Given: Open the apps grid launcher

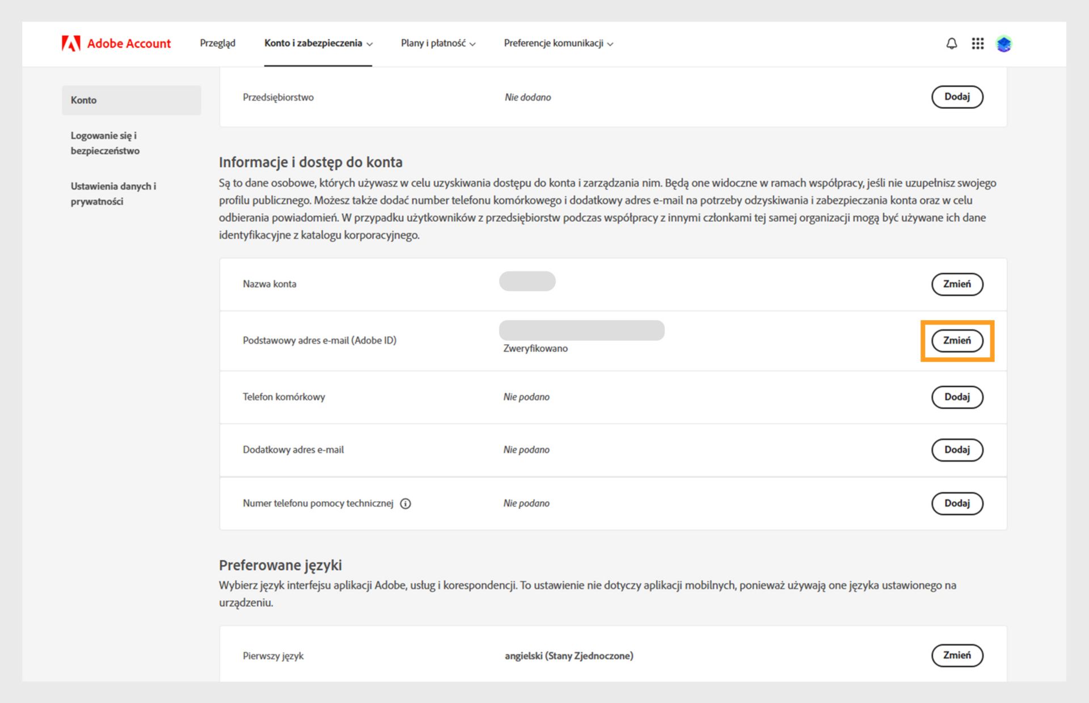Looking at the screenshot, I should 977,44.
